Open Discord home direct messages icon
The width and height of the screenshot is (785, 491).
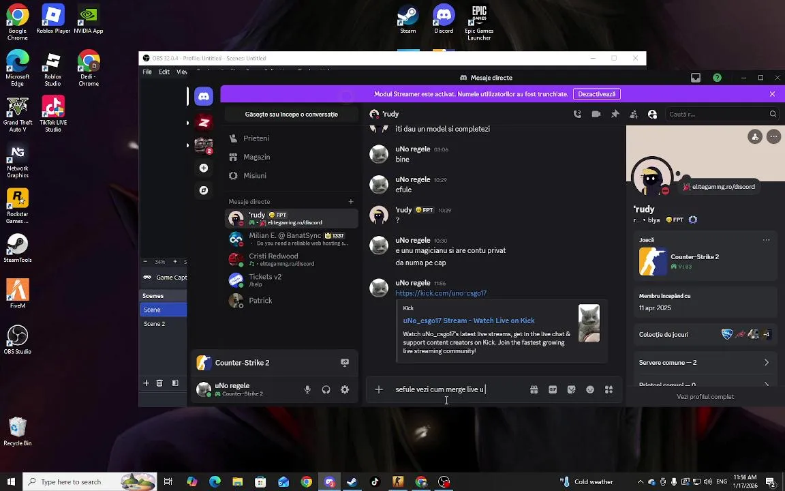(203, 96)
